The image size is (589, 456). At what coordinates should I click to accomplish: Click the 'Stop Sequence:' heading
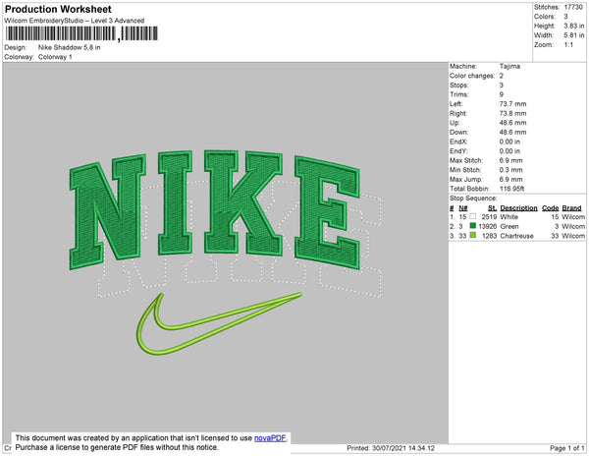473,199
